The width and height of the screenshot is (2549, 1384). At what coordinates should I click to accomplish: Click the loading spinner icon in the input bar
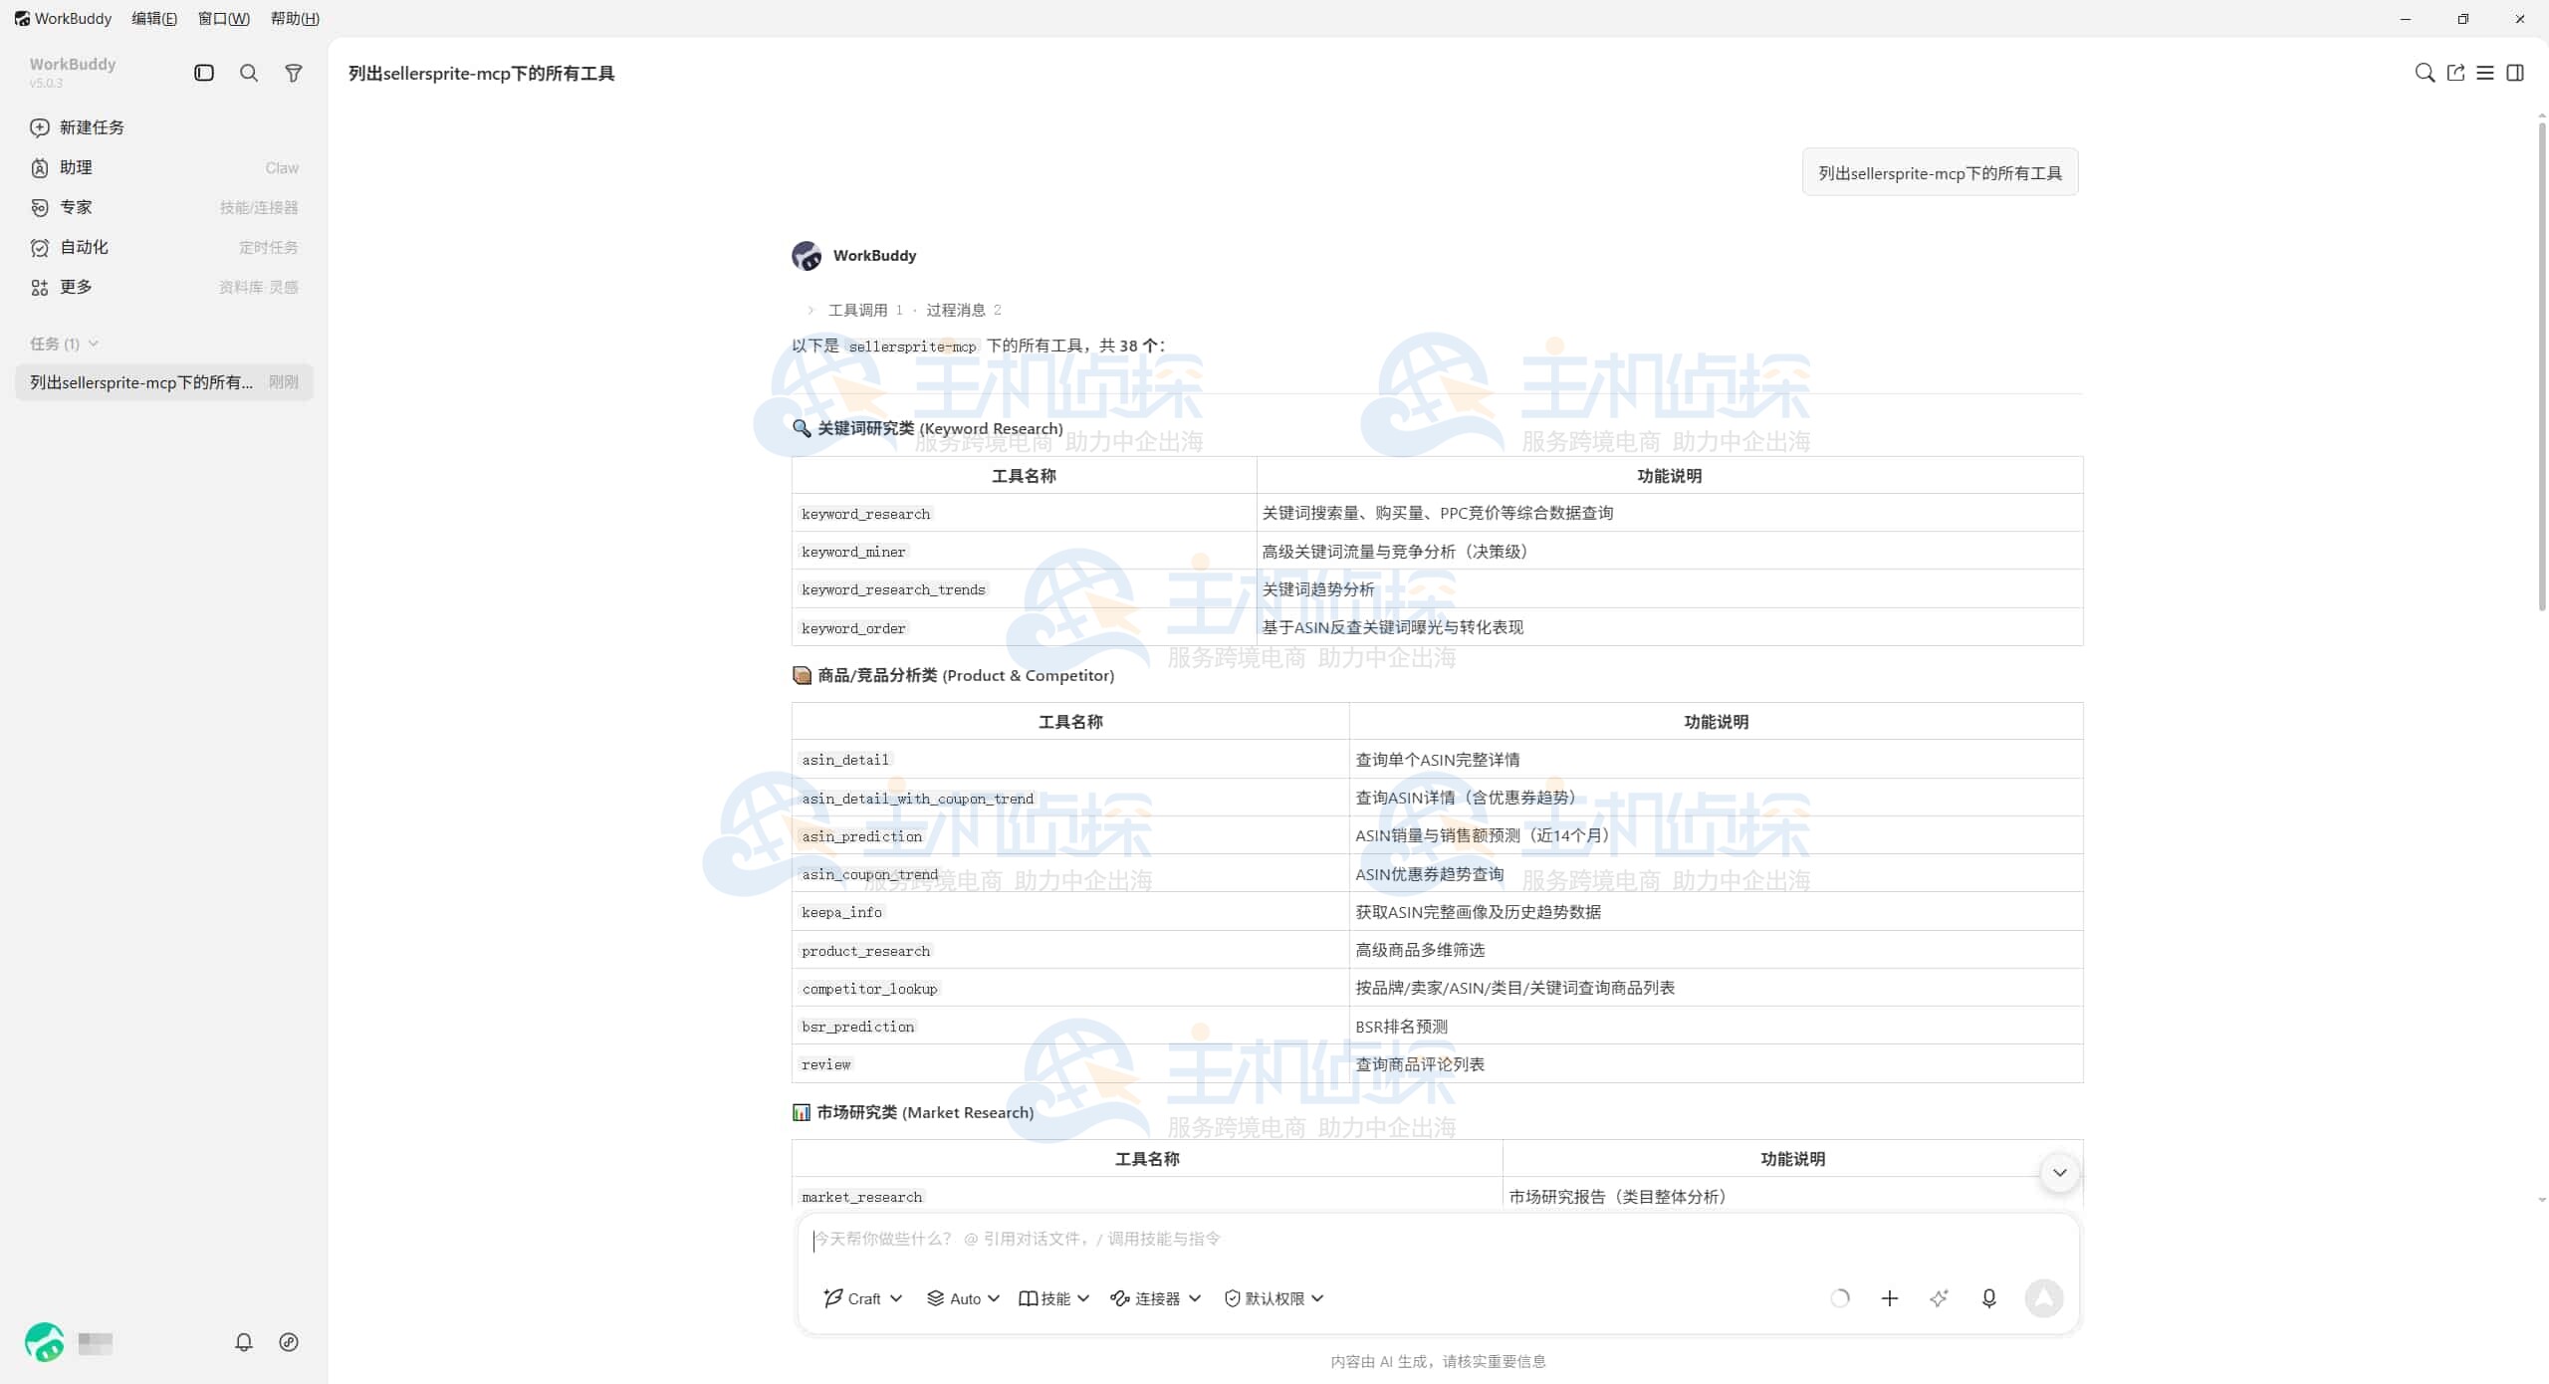(1840, 1298)
